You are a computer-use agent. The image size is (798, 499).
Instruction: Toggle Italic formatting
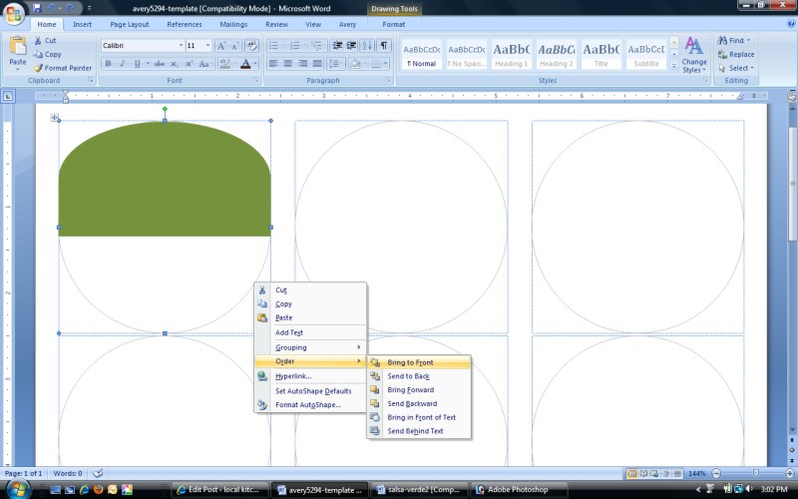point(122,64)
